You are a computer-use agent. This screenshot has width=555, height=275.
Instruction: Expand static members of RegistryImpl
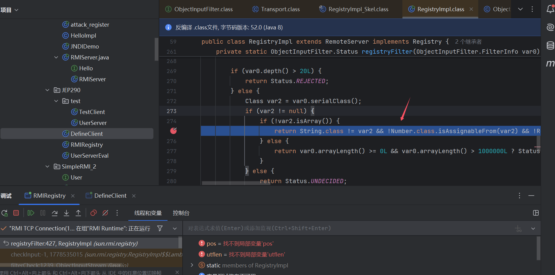click(192, 265)
